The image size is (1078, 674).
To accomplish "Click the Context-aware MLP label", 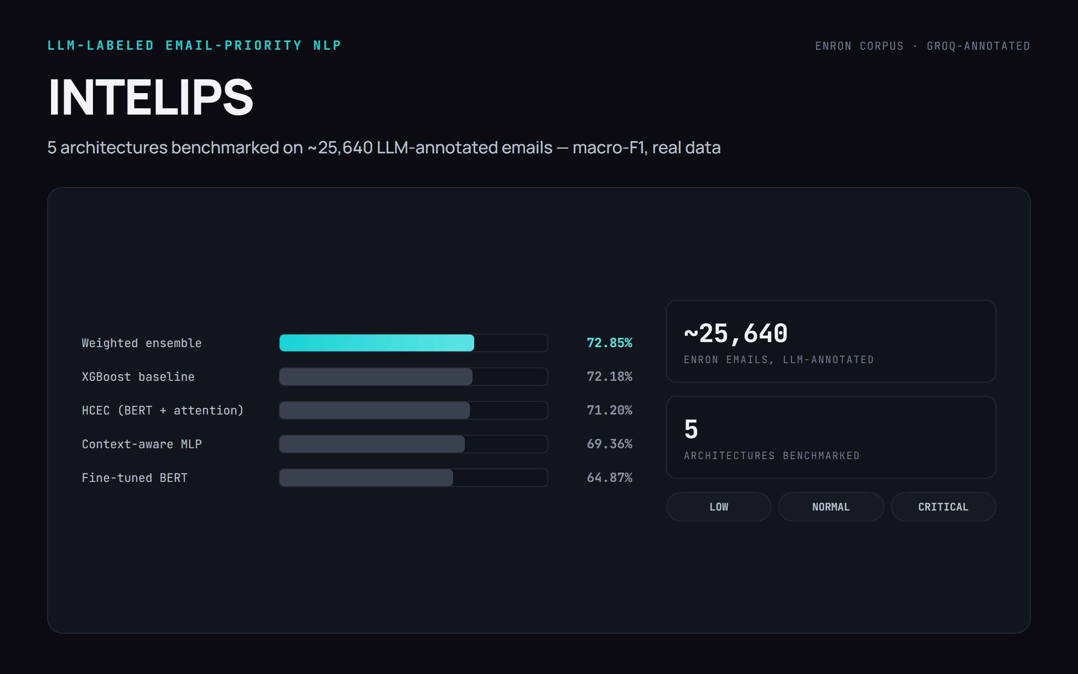I will [141, 444].
